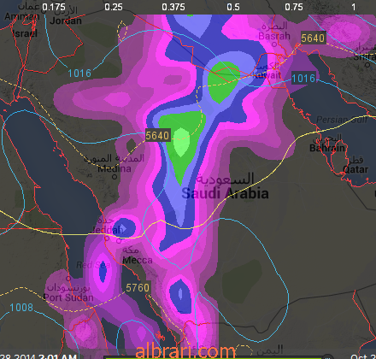
Task: Click the light green peak precipitation area
Action: pyautogui.click(x=181, y=142)
